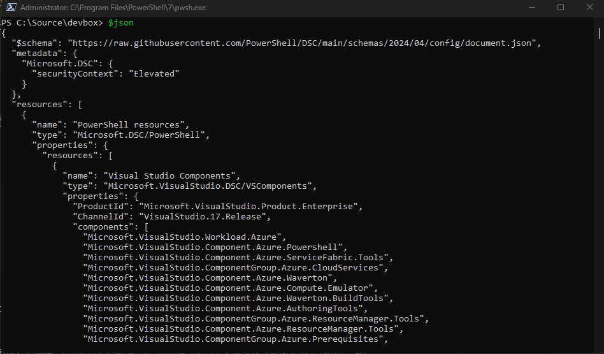Screen dimensions: 604x354
Task: Click the Azure.Compute.Emulator line
Action: 231,288
